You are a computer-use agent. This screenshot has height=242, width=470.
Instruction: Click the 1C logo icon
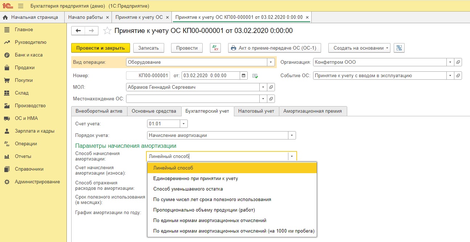pos(7,6)
